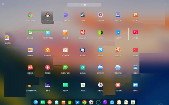Click the clock widget in the dock
This screenshot has height=105, width=169.
(126, 102)
